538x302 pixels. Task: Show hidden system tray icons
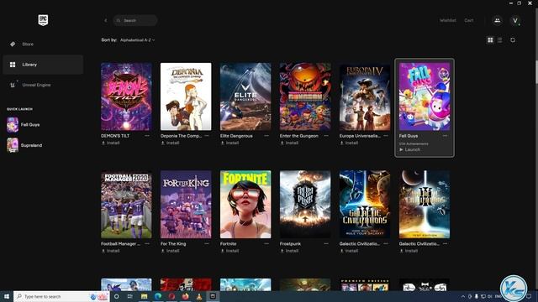point(463,296)
